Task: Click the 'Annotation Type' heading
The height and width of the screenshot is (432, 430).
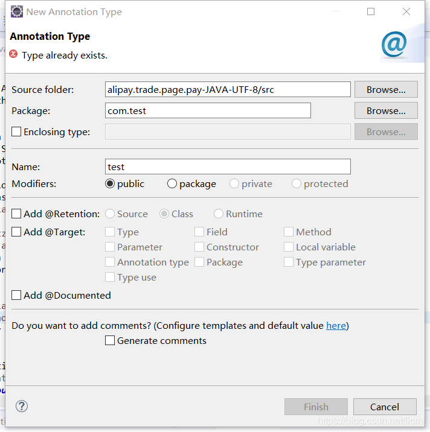Action: pos(50,36)
